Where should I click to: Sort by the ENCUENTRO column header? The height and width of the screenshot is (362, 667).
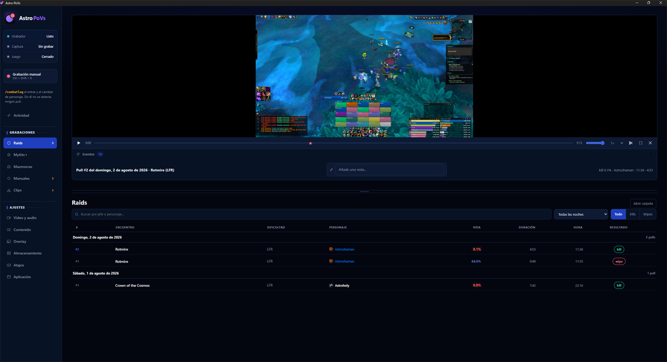pyautogui.click(x=125, y=228)
